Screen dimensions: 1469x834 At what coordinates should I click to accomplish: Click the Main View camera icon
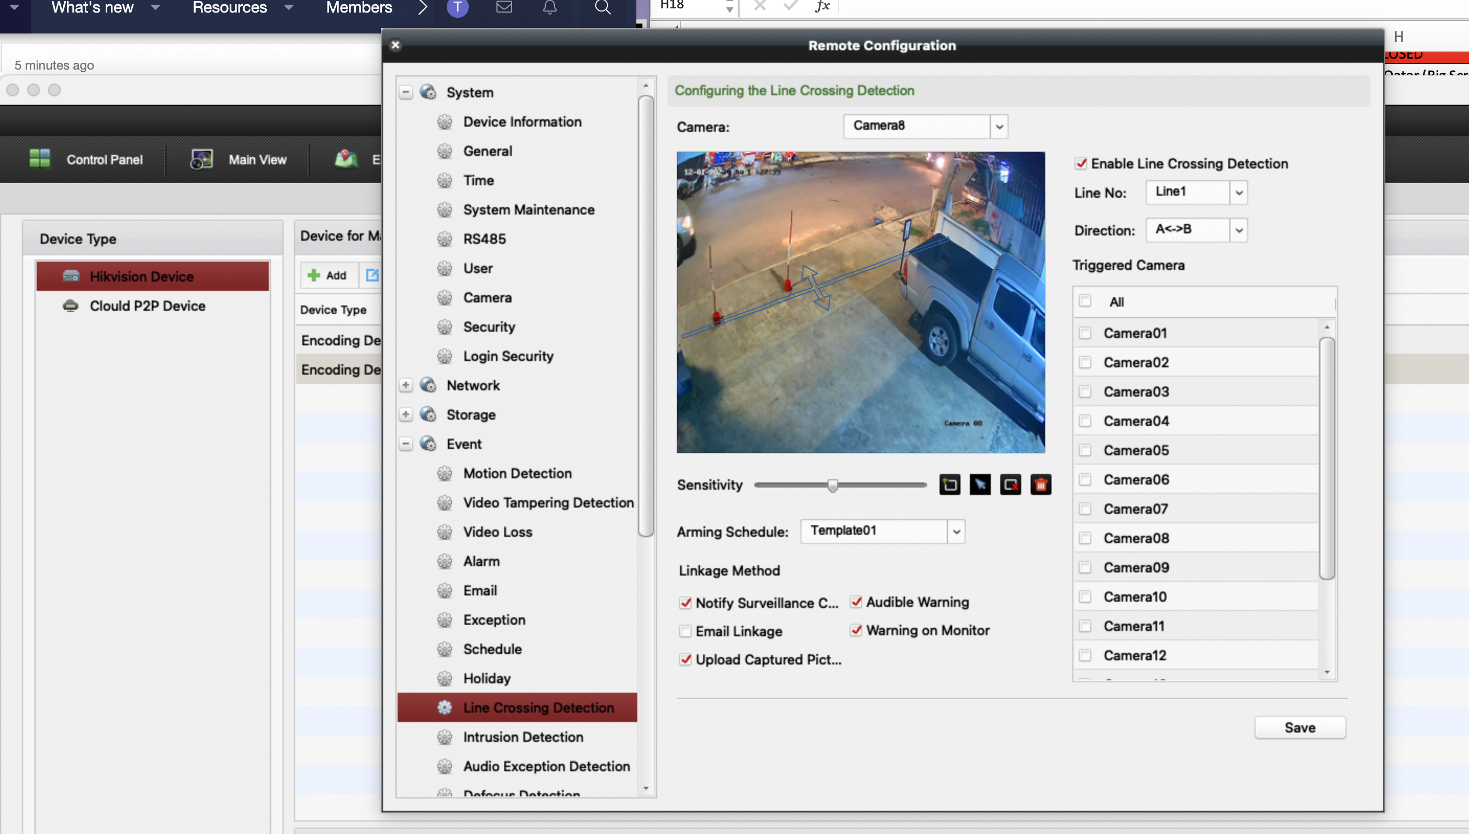[201, 159]
